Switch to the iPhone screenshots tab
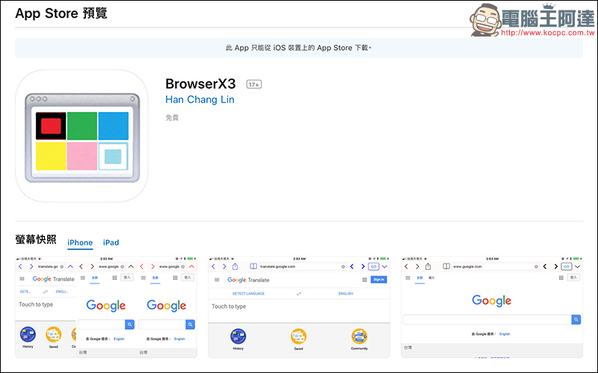This screenshot has width=598, height=373. click(x=80, y=242)
